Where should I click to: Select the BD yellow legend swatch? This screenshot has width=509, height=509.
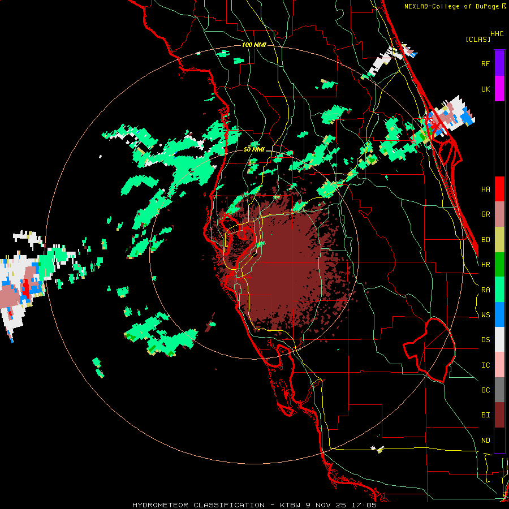click(x=499, y=240)
